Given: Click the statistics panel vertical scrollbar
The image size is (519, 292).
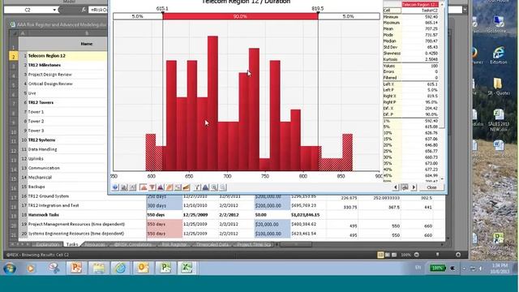Looking at the screenshot, I should 443,91.
